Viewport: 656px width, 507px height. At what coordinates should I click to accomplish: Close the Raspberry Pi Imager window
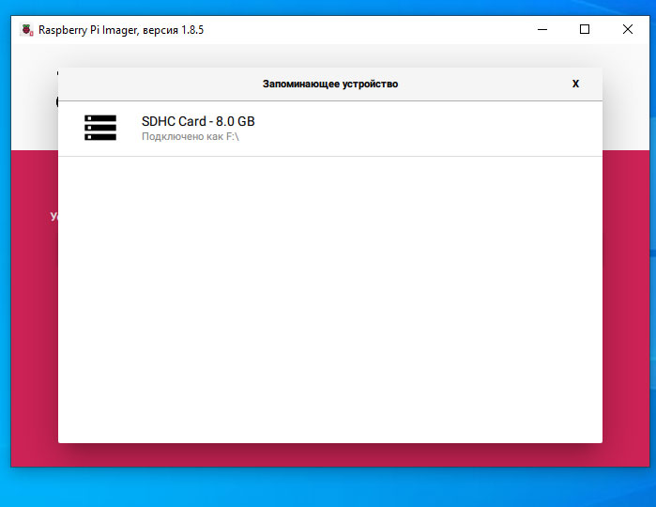[628, 29]
